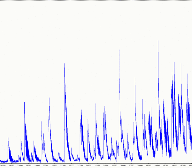Click the 20000 axis tick label
The image size is (192, 168).
pos(140,166)
